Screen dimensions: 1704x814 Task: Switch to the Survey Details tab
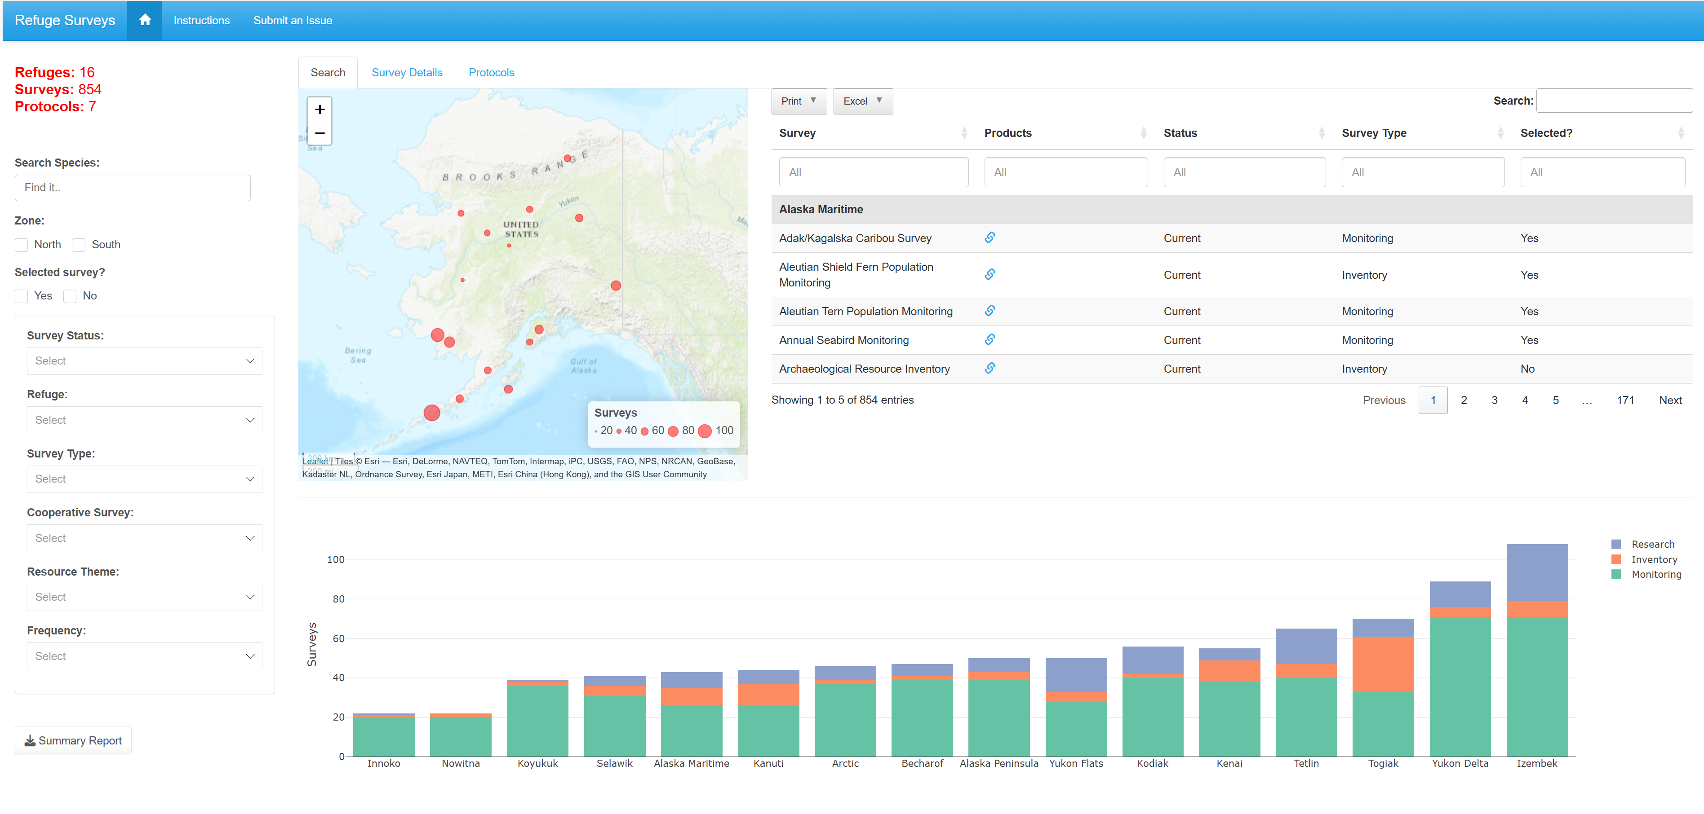pyautogui.click(x=407, y=72)
